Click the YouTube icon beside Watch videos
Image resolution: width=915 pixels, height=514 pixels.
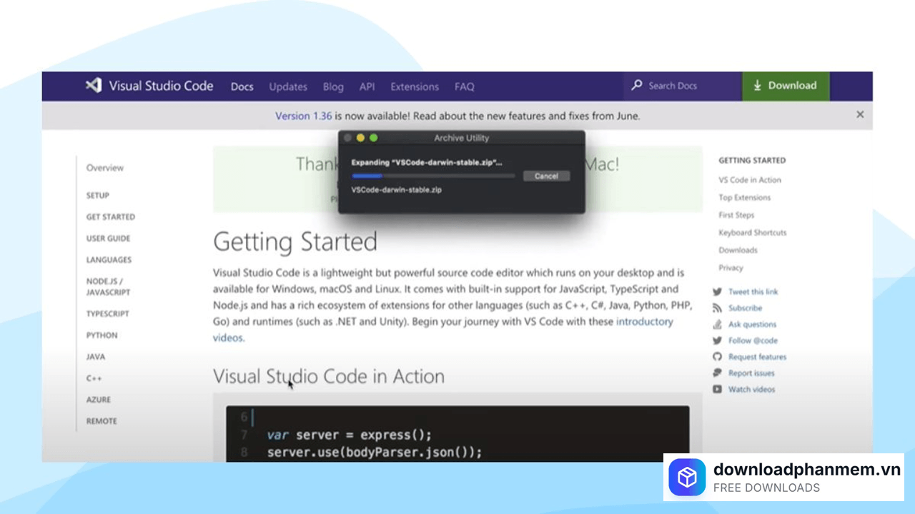coord(717,389)
